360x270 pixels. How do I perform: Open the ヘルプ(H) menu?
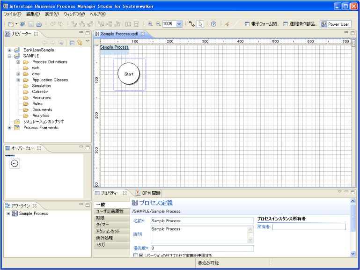point(97,14)
